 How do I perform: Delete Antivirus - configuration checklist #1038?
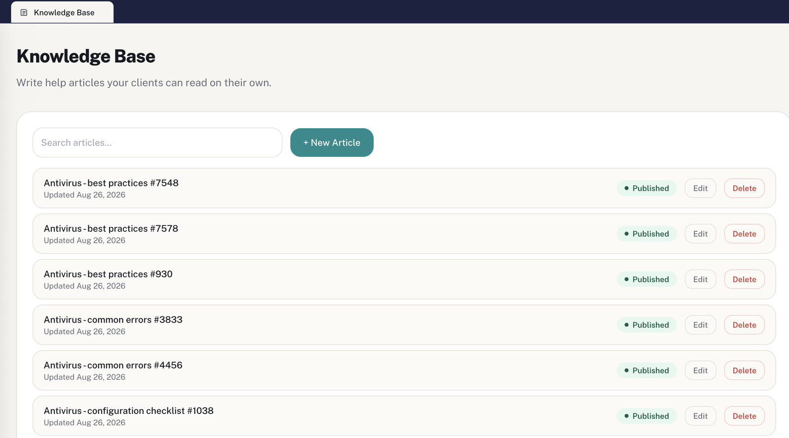(x=744, y=416)
